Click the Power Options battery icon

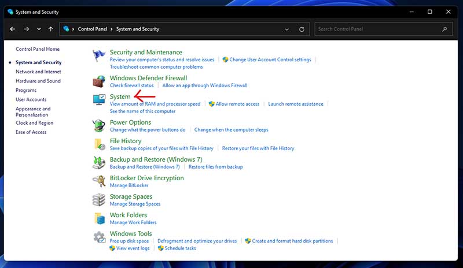[x=99, y=125]
